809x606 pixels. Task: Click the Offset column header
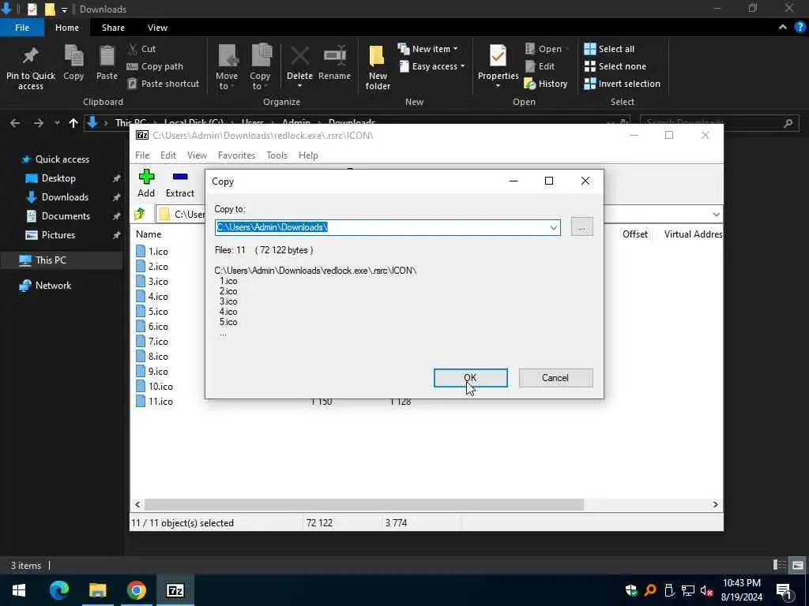634,234
